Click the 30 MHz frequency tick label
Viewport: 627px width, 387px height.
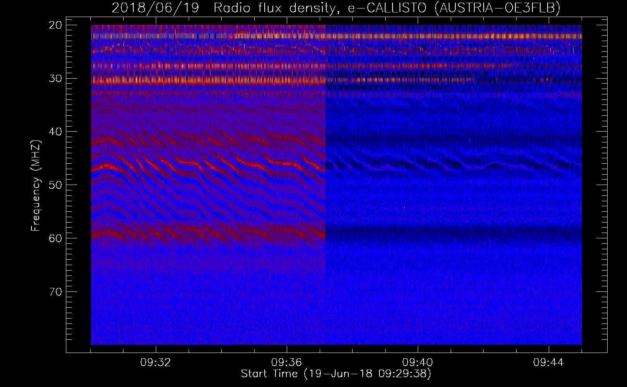point(55,78)
